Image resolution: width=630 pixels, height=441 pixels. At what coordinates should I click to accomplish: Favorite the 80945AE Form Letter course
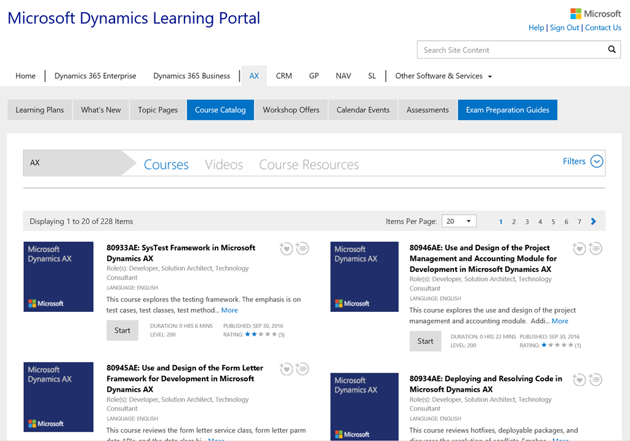tap(286, 369)
